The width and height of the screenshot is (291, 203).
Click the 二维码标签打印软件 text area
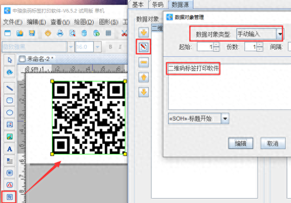[229, 87]
